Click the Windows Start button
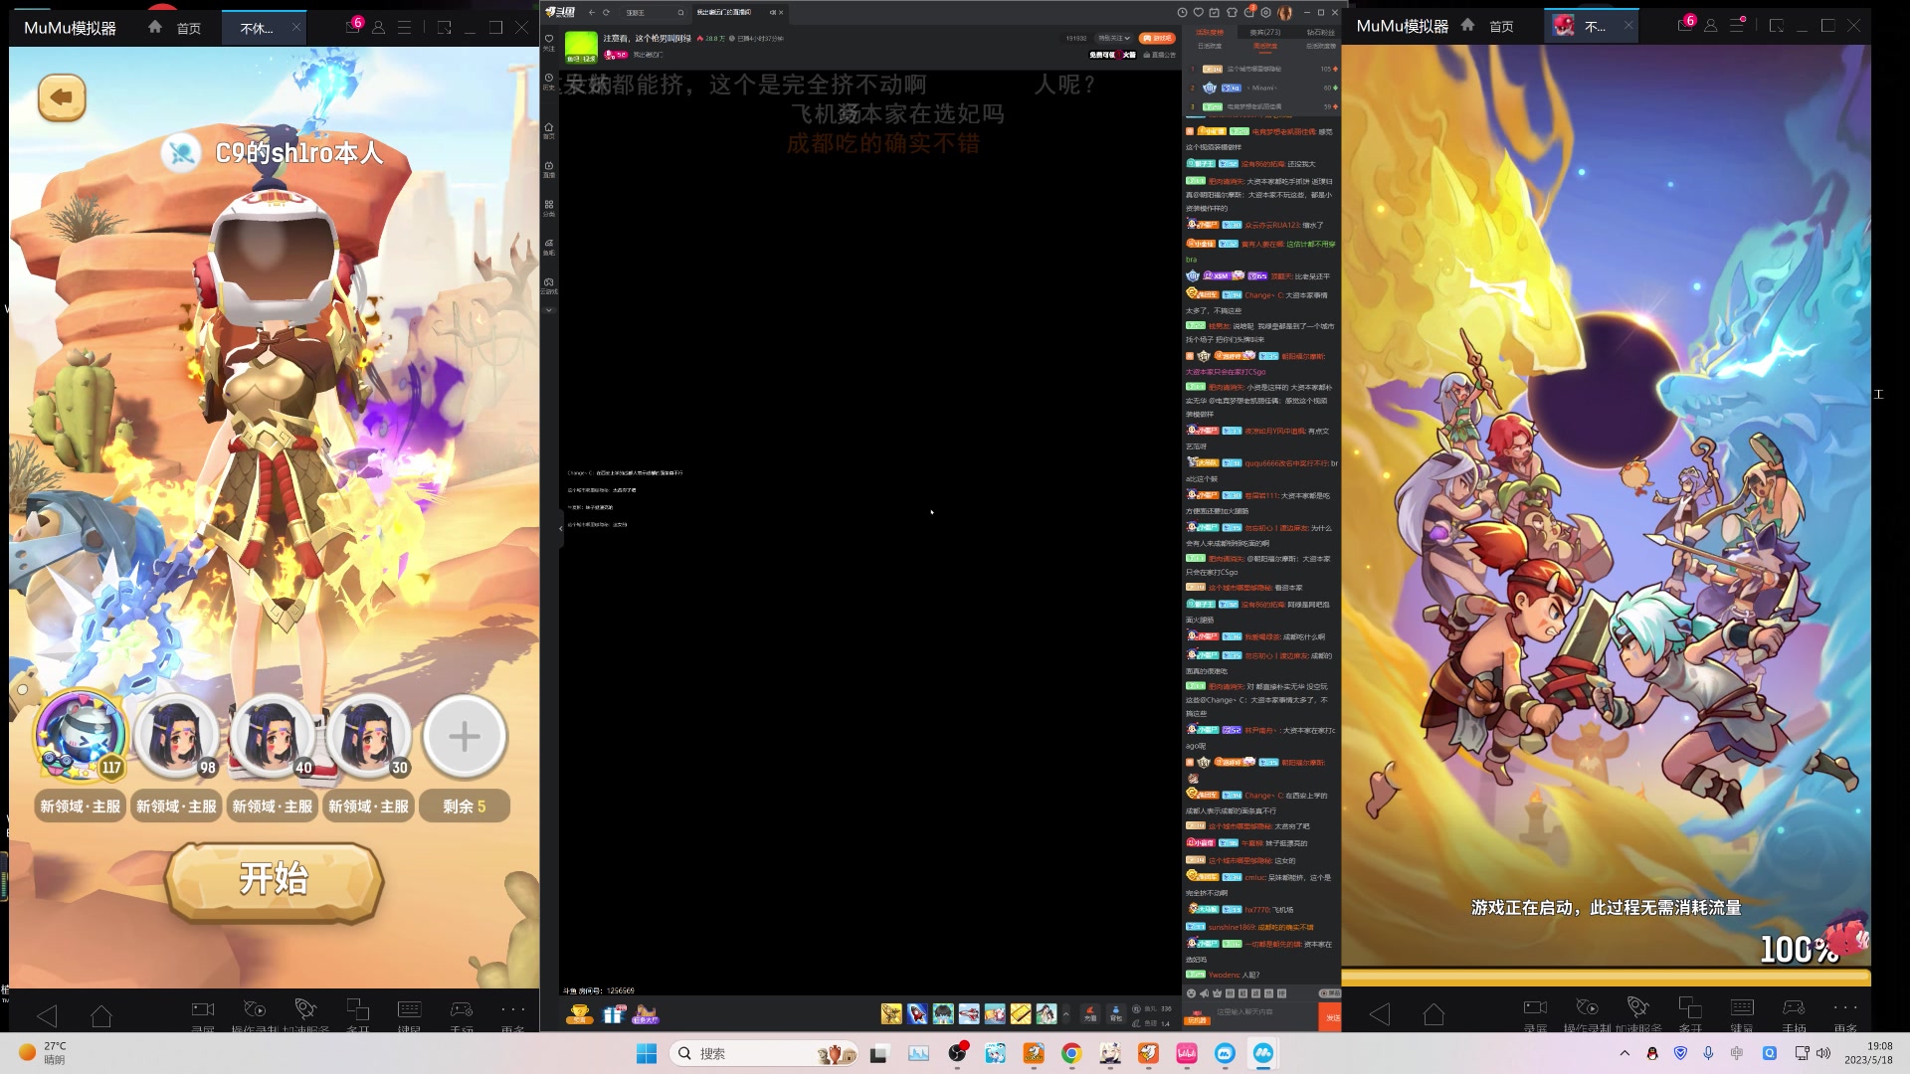Viewport: 1910px width, 1074px height. point(647,1053)
